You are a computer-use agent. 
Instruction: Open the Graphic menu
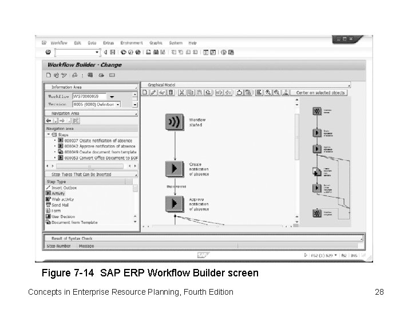pyautogui.click(x=156, y=43)
